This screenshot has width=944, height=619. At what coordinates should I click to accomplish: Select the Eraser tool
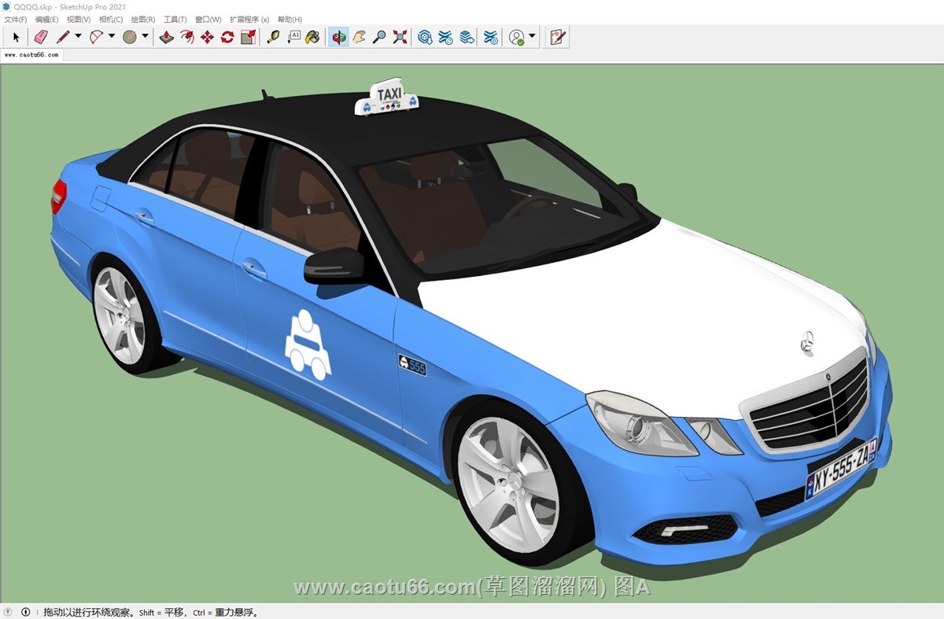tap(41, 37)
